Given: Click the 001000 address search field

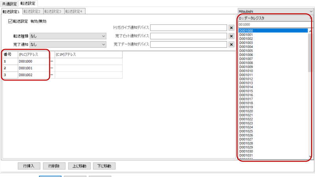Looking at the screenshot, I should tap(274, 24).
